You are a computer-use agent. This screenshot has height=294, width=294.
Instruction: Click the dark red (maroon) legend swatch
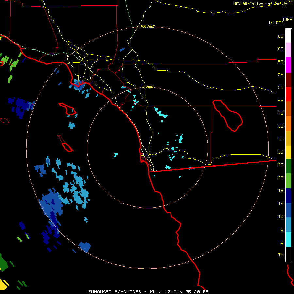click(x=288, y=79)
